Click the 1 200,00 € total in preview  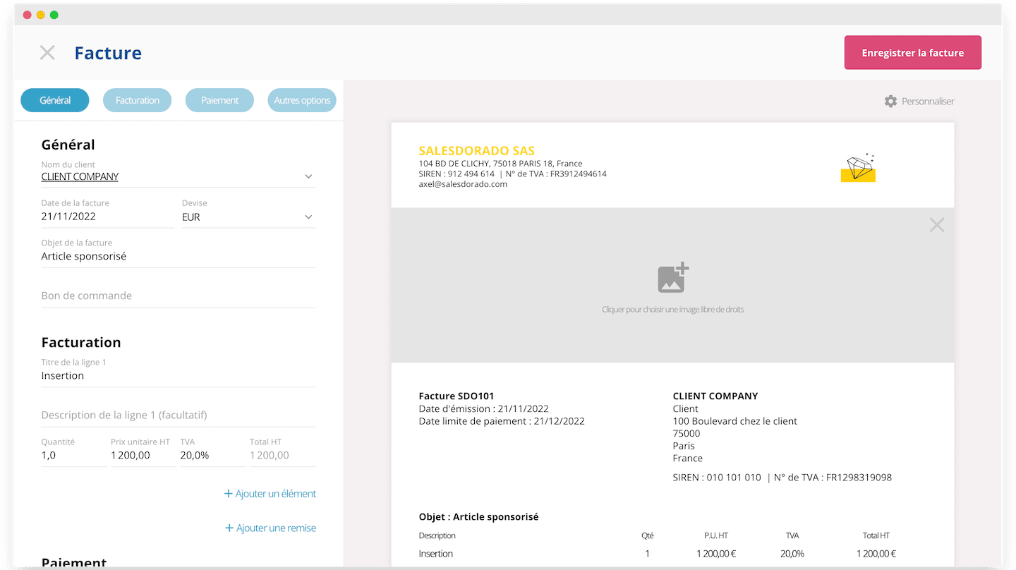(876, 554)
